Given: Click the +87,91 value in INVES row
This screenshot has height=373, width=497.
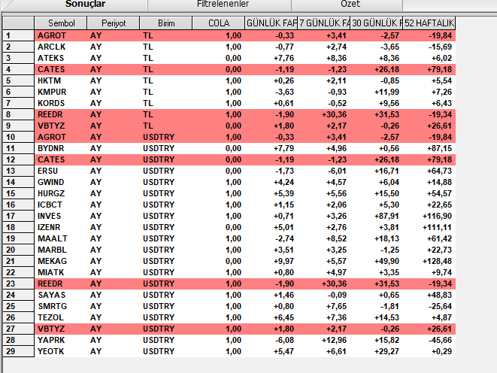Looking at the screenshot, I should (x=386, y=216).
